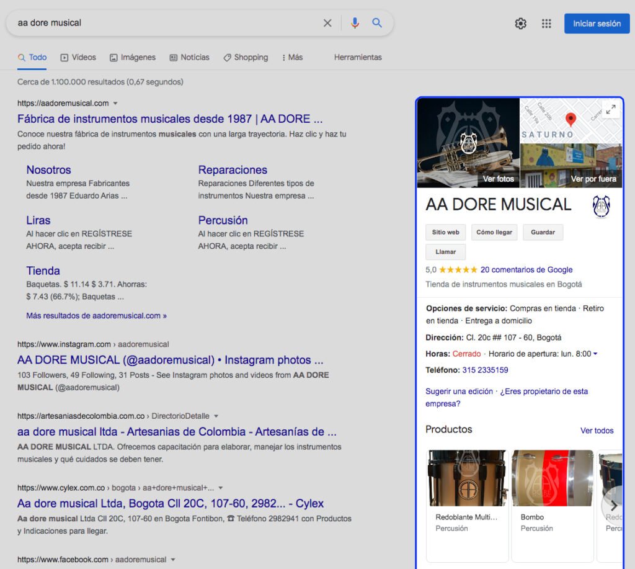
Task: Click the Sitio web button
Action: pos(445,232)
